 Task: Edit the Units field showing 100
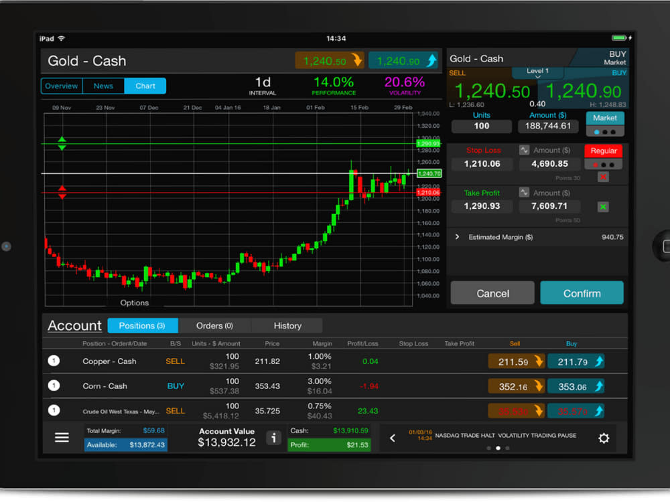coord(481,126)
